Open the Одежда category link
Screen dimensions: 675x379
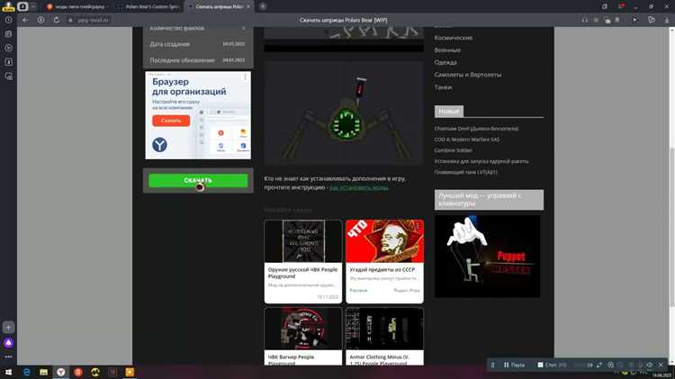[x=445, y=62]
